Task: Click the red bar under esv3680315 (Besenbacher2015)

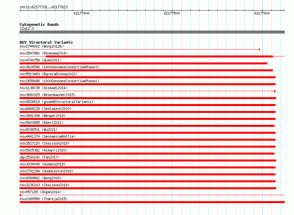Action: [x=148, y=98]
